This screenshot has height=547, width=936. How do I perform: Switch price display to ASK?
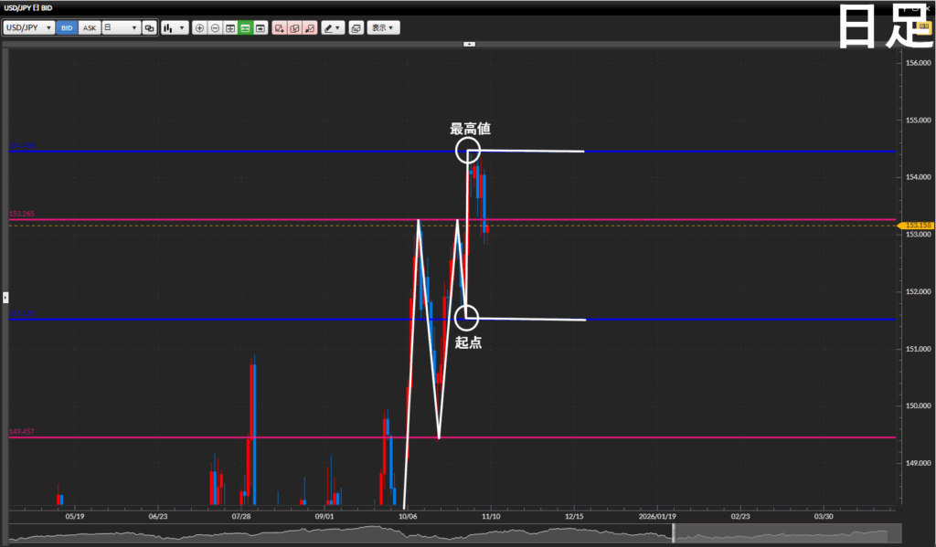point(89,28)
